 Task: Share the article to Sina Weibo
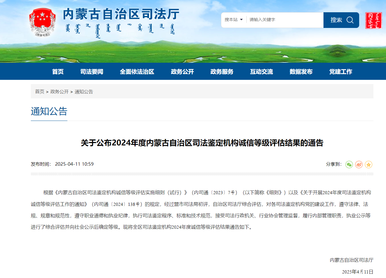pos(359,165)
